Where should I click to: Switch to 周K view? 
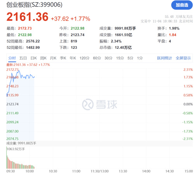[x=43, y=58]
